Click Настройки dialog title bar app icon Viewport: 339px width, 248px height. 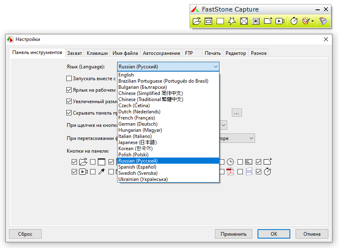[x=10, y=39]
